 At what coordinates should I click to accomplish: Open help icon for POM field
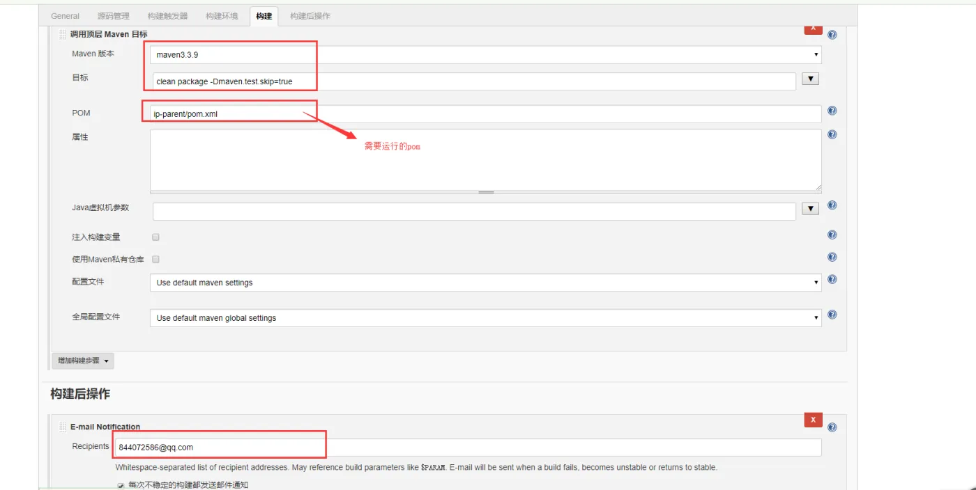(832, 111)
